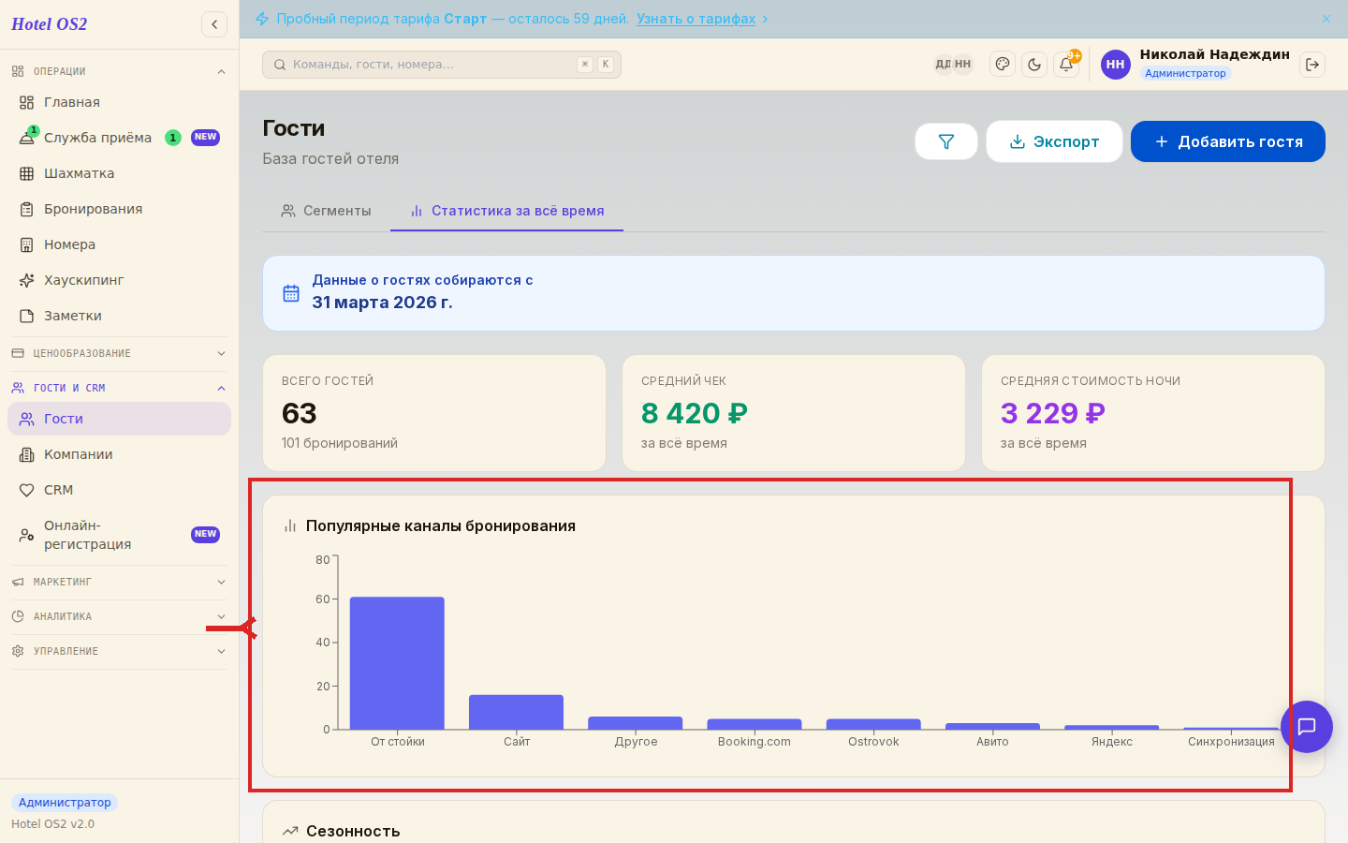Expand the Аналитика section

coord(119,616)
